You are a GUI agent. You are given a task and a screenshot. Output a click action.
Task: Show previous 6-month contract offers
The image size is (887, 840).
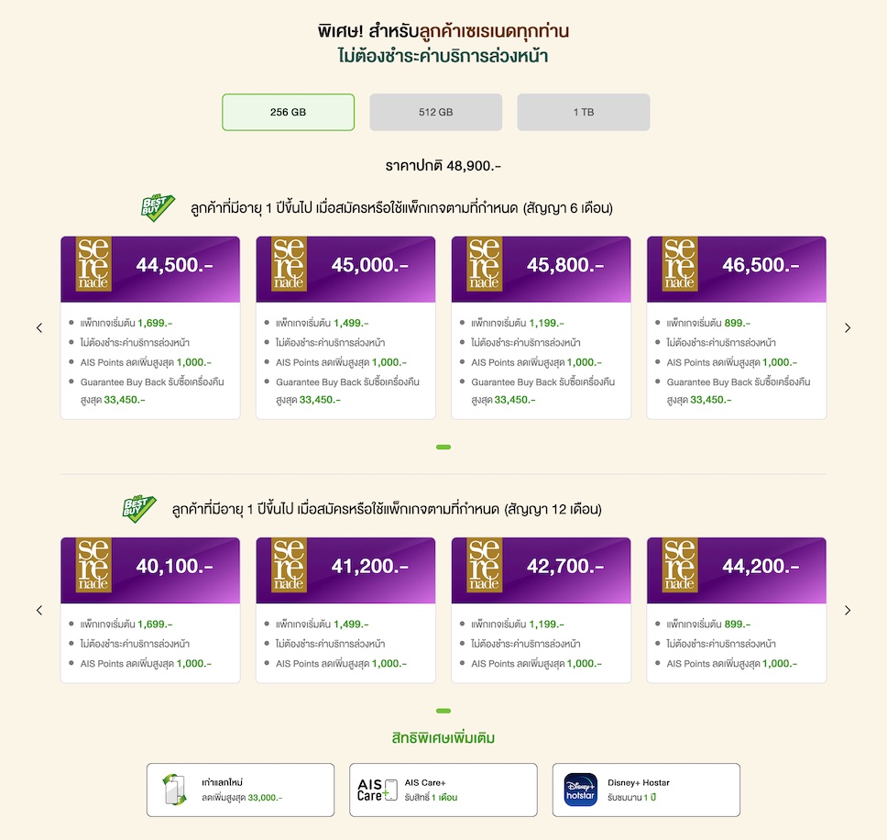[39, 327]
